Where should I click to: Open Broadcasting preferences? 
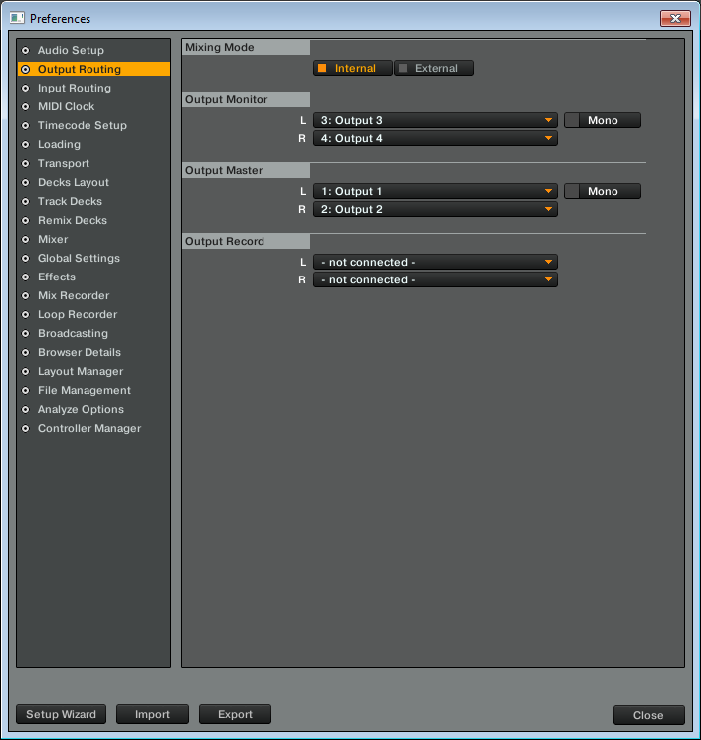coord(93,333)
